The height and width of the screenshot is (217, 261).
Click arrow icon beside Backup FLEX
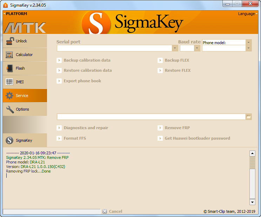pyautogui.click(x=160, y=60)
